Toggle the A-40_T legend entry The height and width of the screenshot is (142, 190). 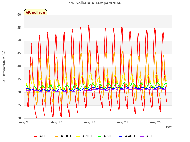(127, 136)
